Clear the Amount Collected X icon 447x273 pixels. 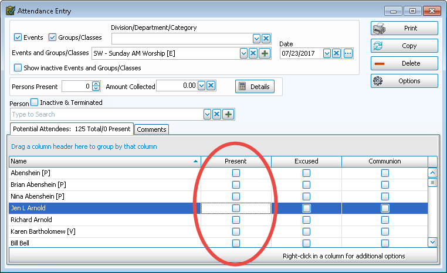(211, 86)
